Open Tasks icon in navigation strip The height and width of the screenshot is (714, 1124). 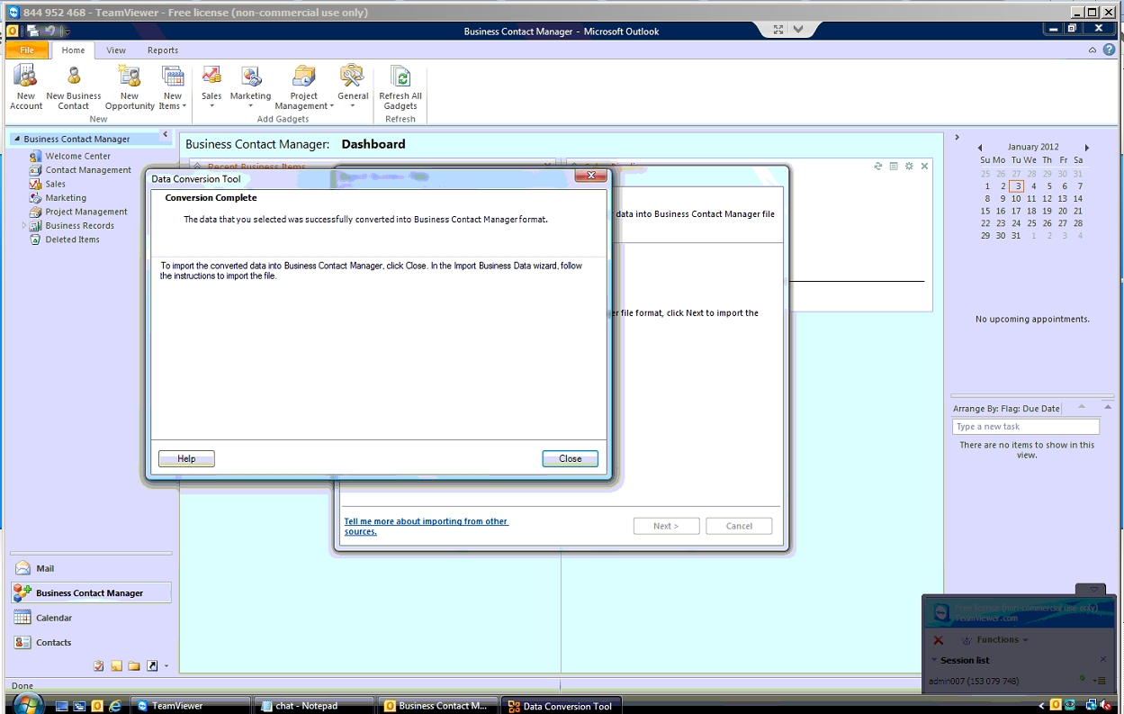99,666
